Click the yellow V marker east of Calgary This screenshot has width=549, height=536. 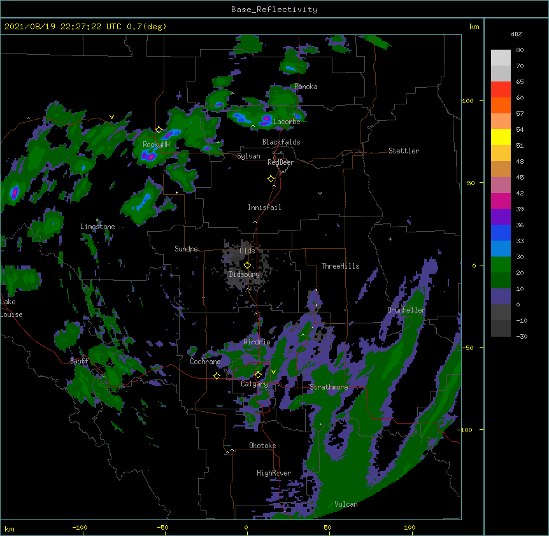coord(273,372)
